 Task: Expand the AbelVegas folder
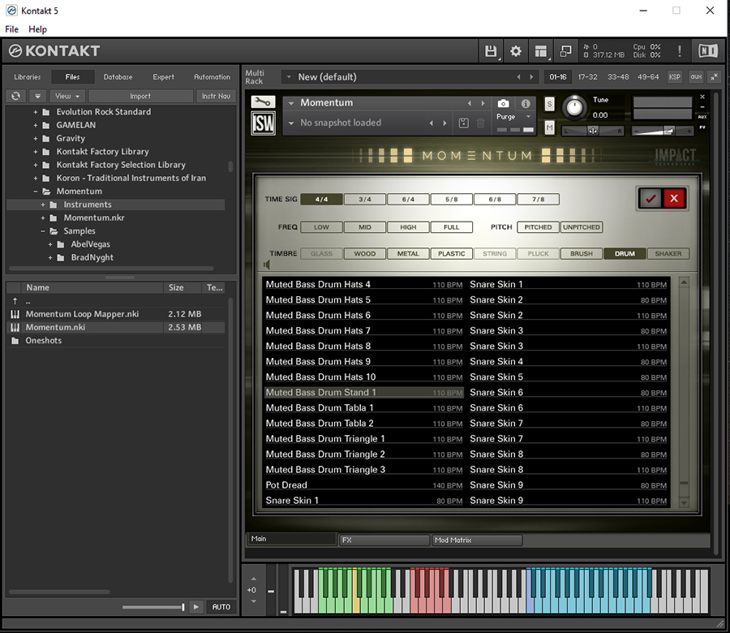point(50,244)
